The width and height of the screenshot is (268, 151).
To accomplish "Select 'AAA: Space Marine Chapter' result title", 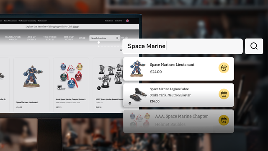I will point(181,116).
